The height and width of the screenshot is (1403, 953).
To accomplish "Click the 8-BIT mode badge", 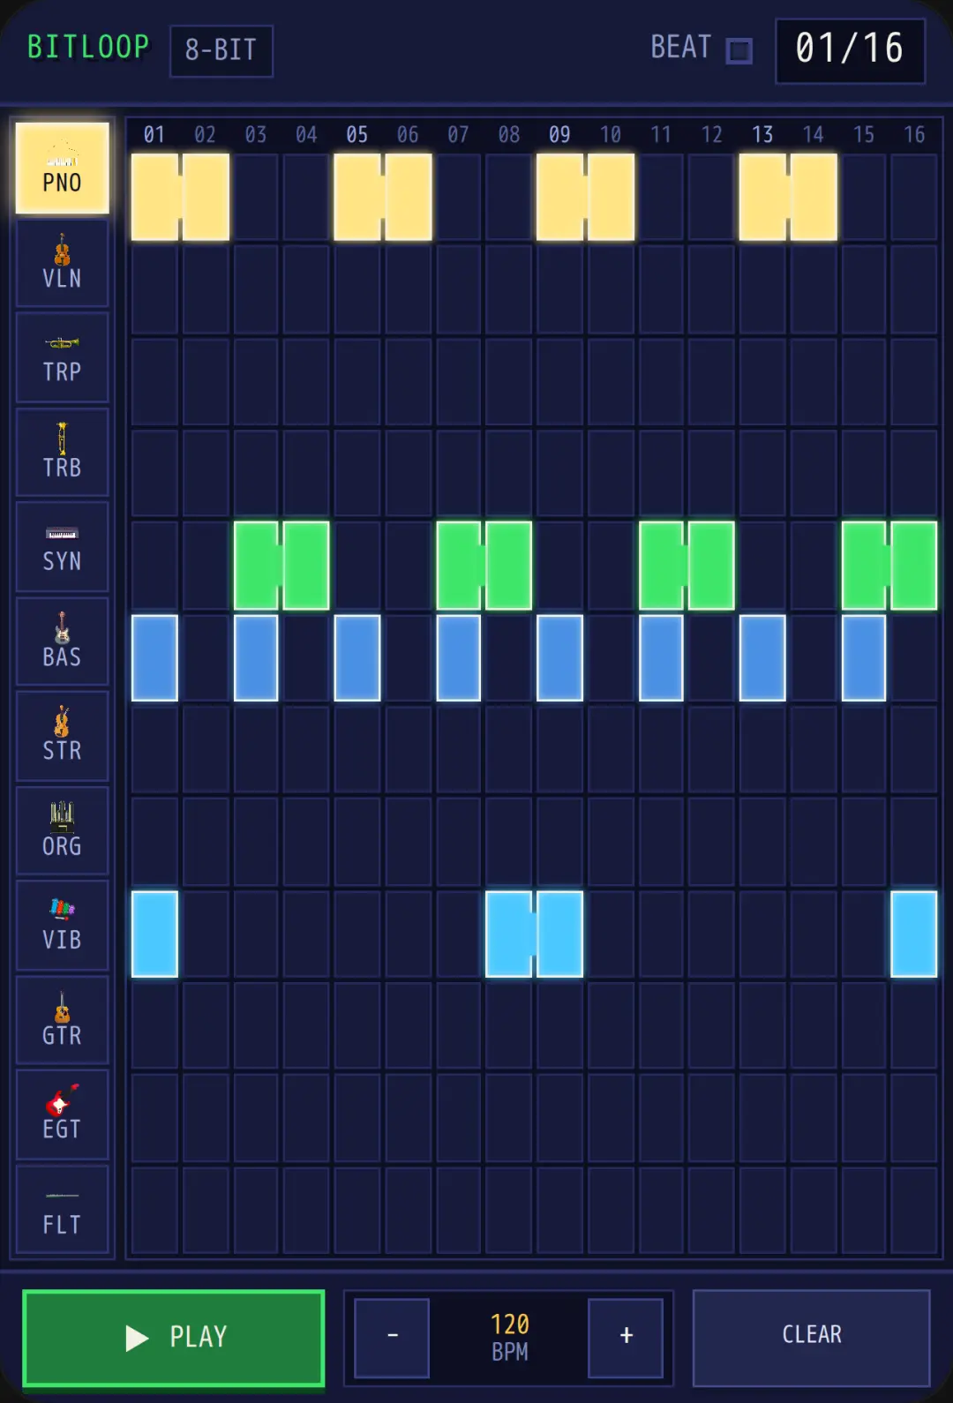I will tap(221, 50).
